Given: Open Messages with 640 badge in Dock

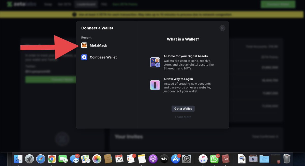Looking at the screenshot, I should click(x=74, y=159).
